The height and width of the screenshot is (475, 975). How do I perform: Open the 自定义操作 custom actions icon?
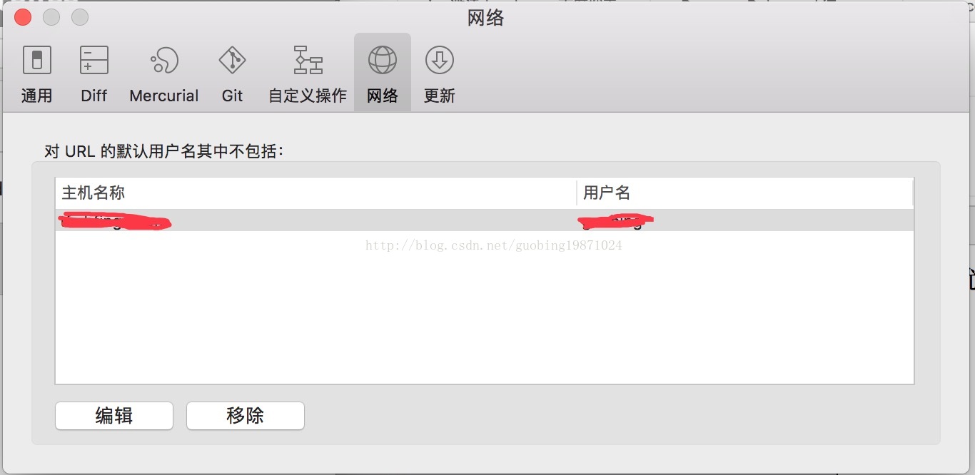[308, 61]
